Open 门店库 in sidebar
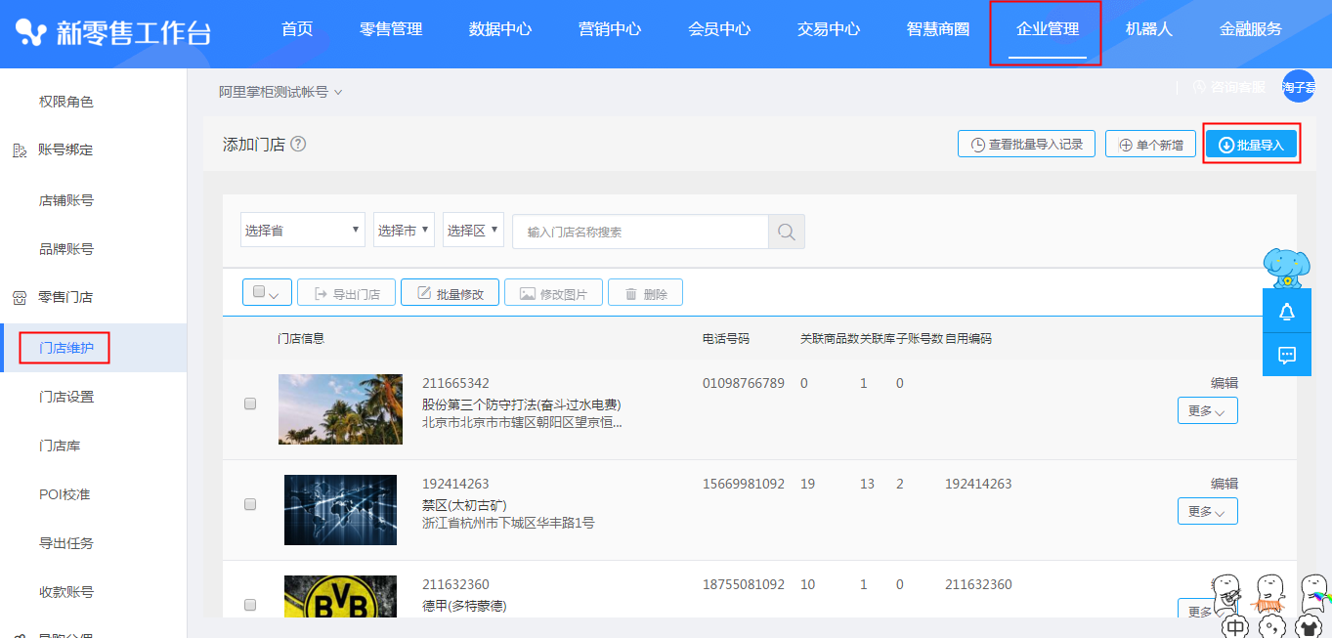 60,446
